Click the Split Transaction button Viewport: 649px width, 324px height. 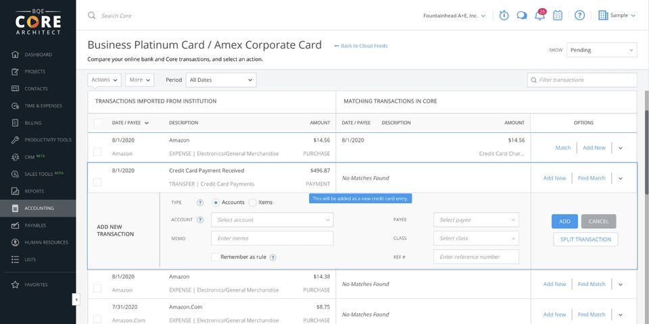click(x=585, y=239)
